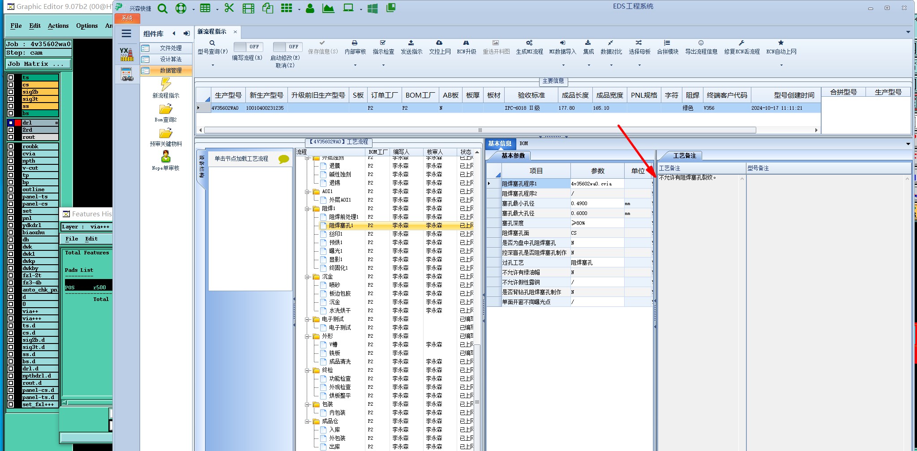Select the 基本信息 tab
Viewport: 917px width, 451px height.
500,144
